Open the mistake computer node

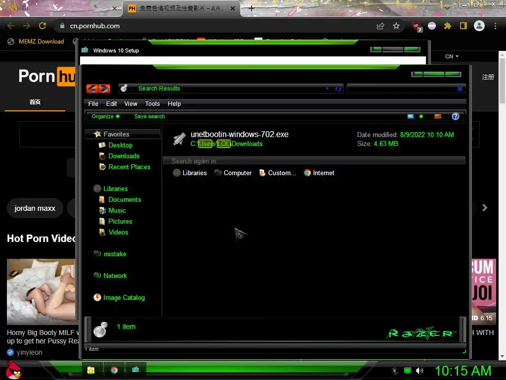(110, 254)
